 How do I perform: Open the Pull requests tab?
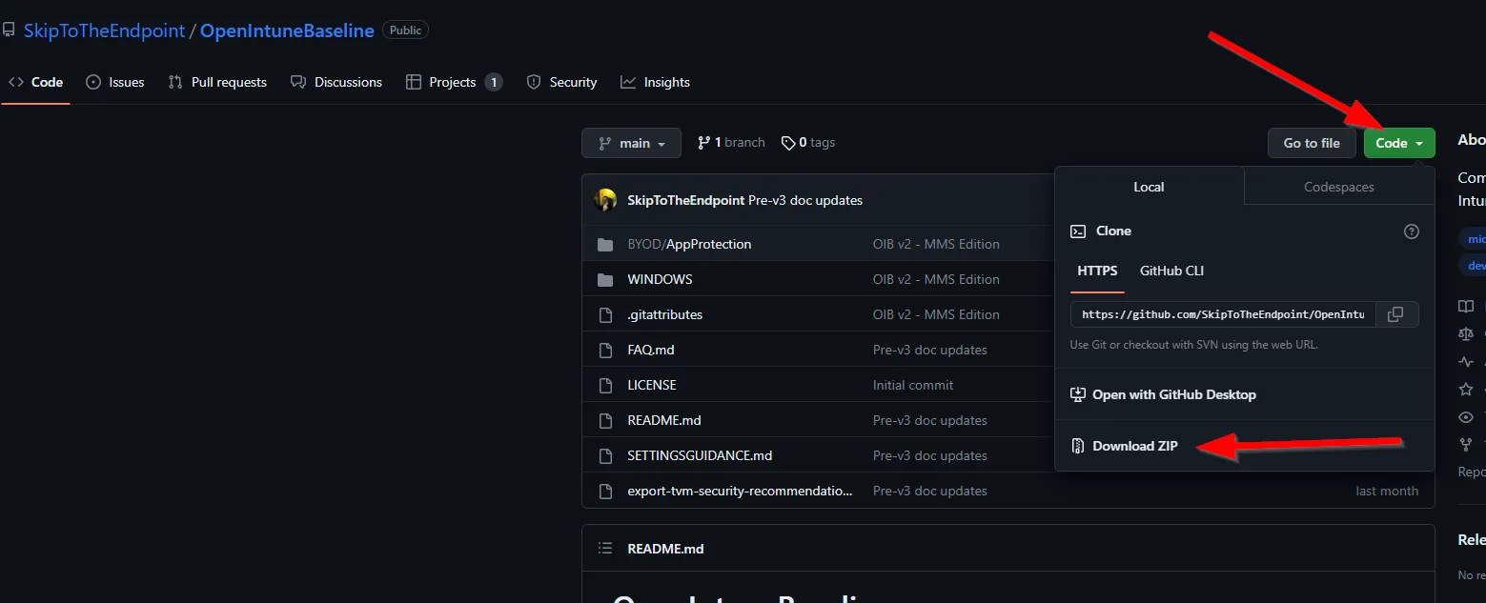click(217, 82)
